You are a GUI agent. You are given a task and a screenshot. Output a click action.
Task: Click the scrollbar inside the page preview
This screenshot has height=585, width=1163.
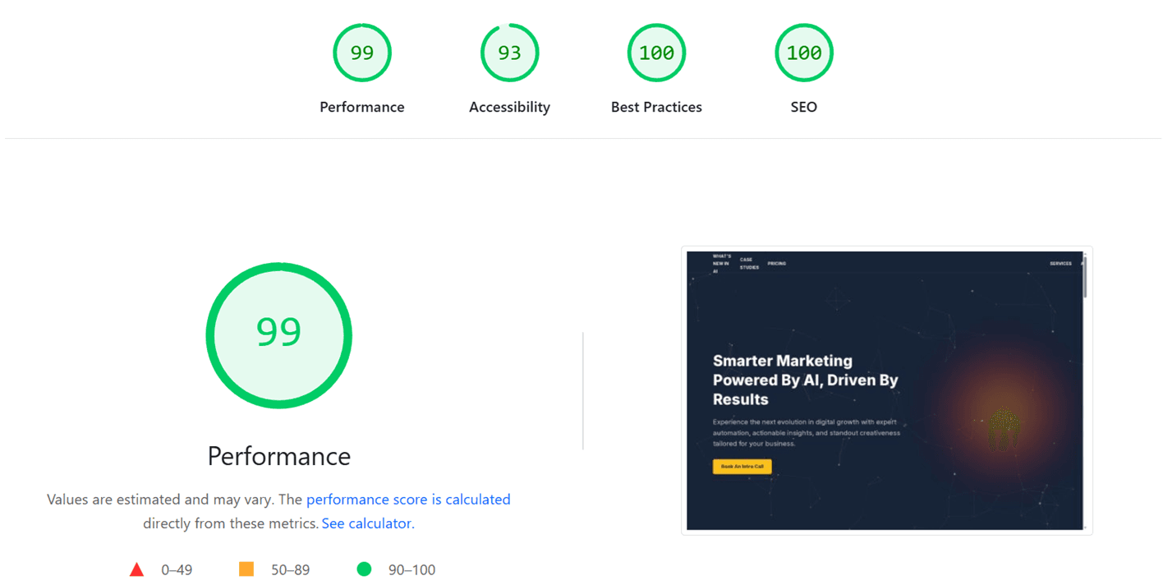(x=1085, y=277)
